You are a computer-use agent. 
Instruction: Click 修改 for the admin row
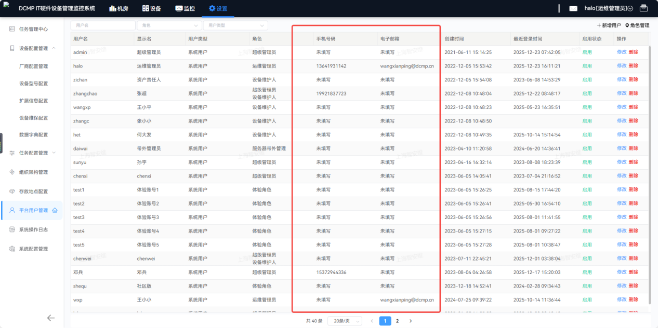point(622,52)
